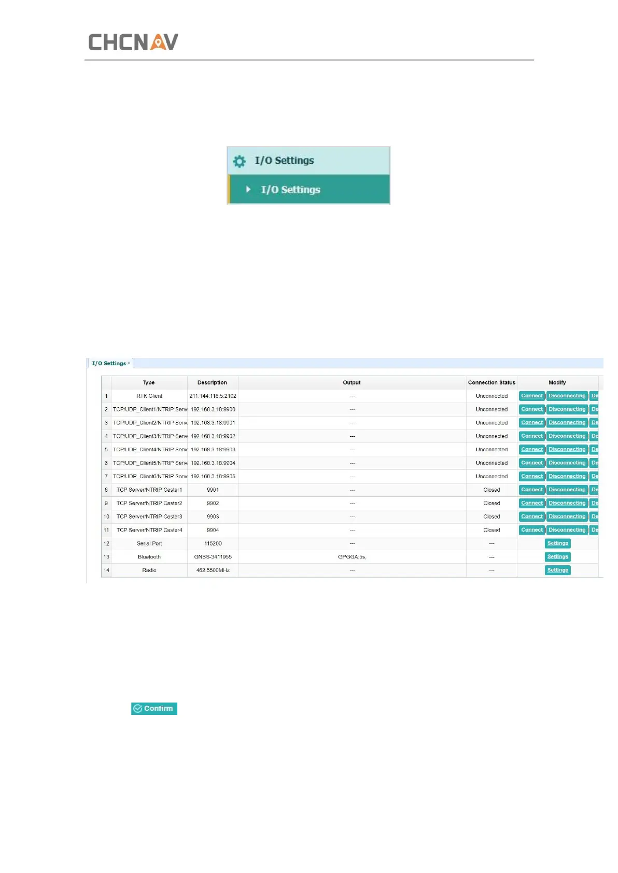Select the 9901 port cell
Viewport: 618px width, 873px height.
click(x=213, y=490)
